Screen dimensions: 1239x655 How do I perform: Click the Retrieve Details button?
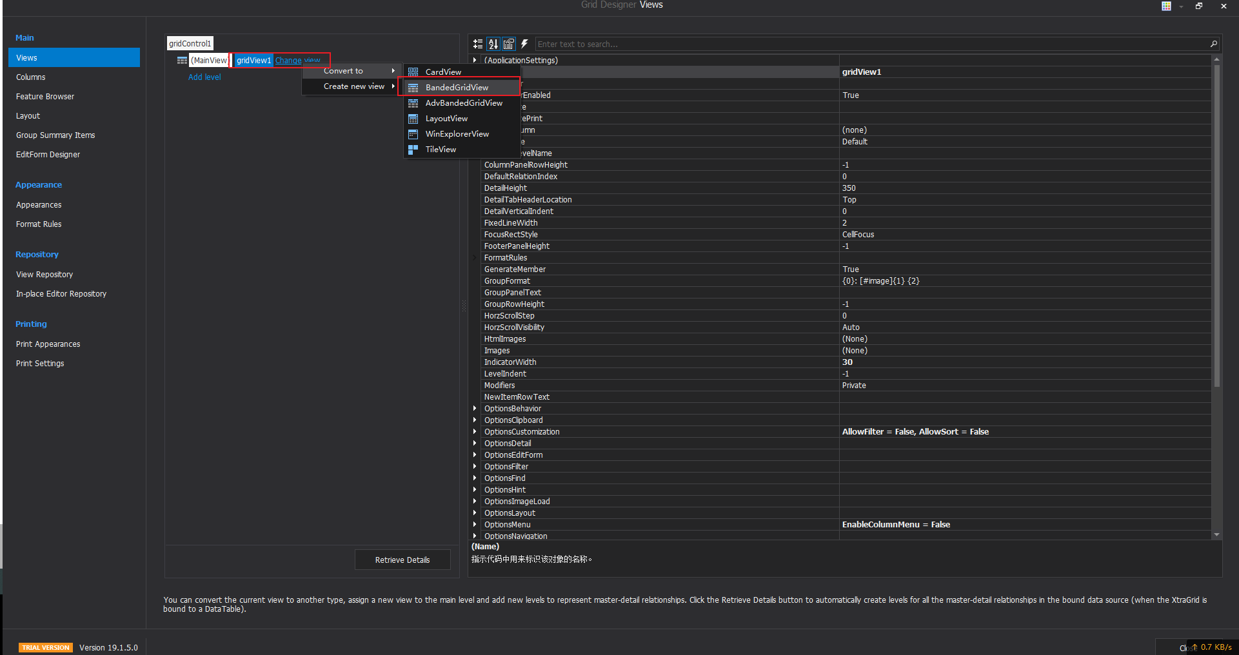click(402, 560)
